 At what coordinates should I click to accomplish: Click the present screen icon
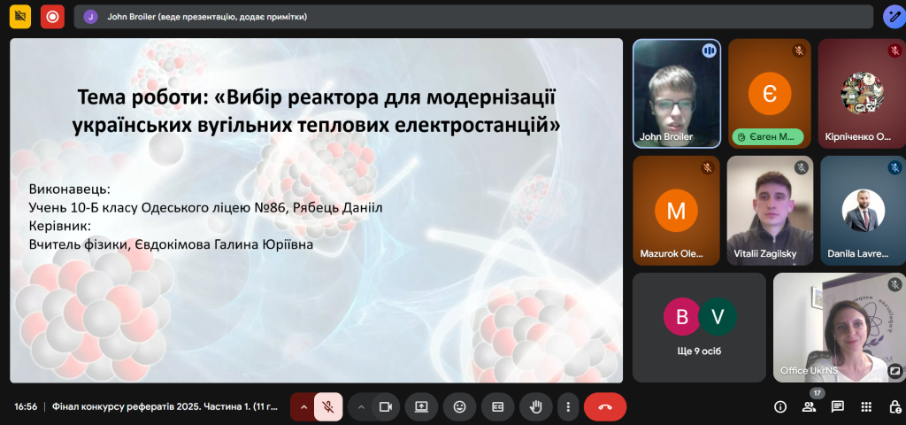point(421,406)
